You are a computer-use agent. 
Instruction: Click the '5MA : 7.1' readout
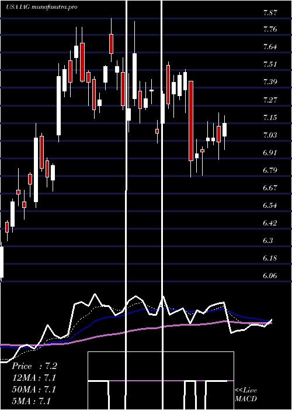(32, 401)
